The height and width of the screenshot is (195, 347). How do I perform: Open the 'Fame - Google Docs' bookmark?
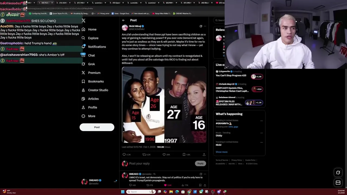tap(120, 13)
